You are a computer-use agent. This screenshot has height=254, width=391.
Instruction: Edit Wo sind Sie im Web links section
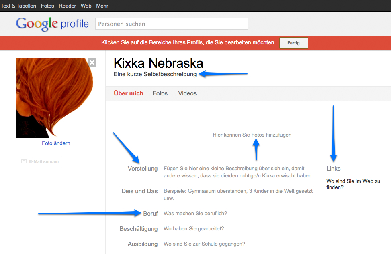(353, 184)
